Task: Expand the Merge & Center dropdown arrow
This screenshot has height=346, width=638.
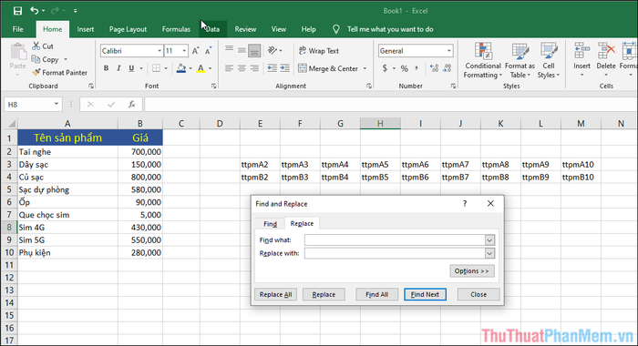Action: pyautogui.click(x=365, y=68)
